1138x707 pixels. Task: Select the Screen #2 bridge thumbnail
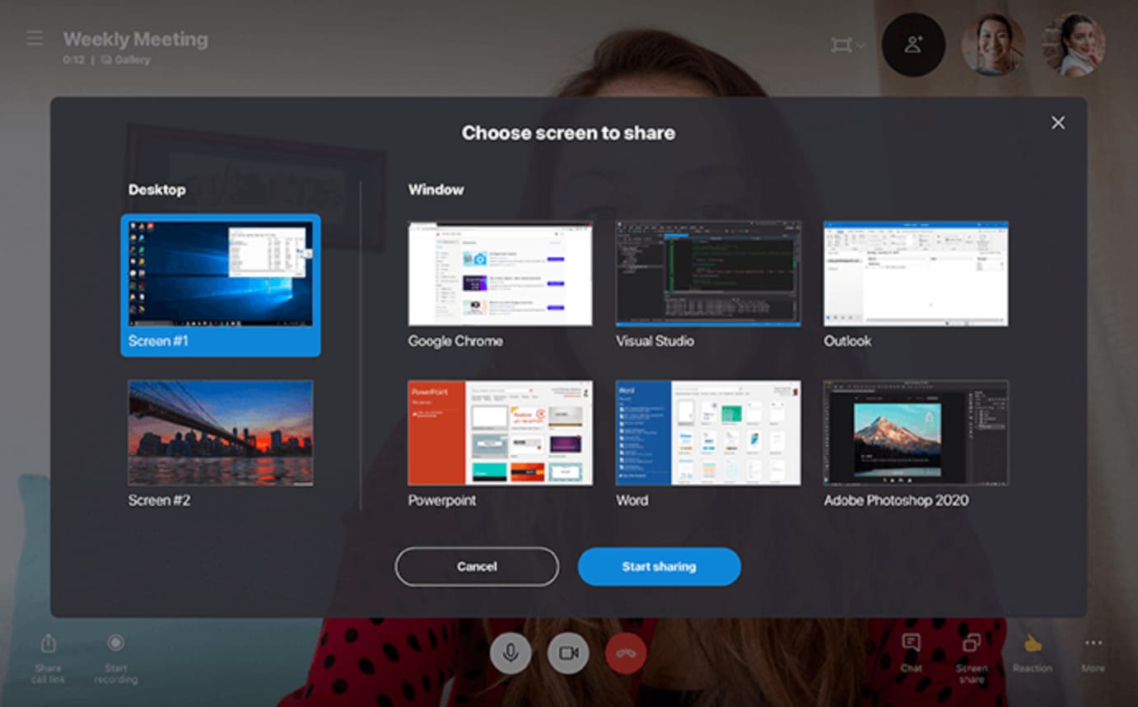coord(221,433)
